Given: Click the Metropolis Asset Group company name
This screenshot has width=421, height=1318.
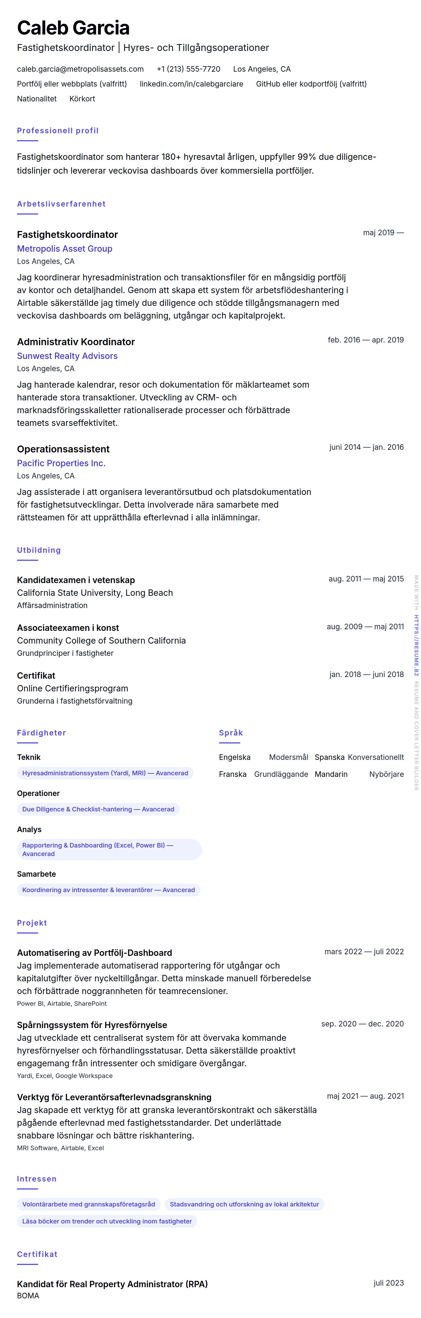Looking at the screenshot, I should point(64,249).
